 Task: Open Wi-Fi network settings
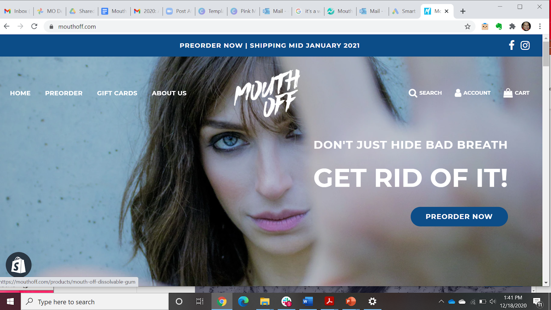click(x=473, y=302)
